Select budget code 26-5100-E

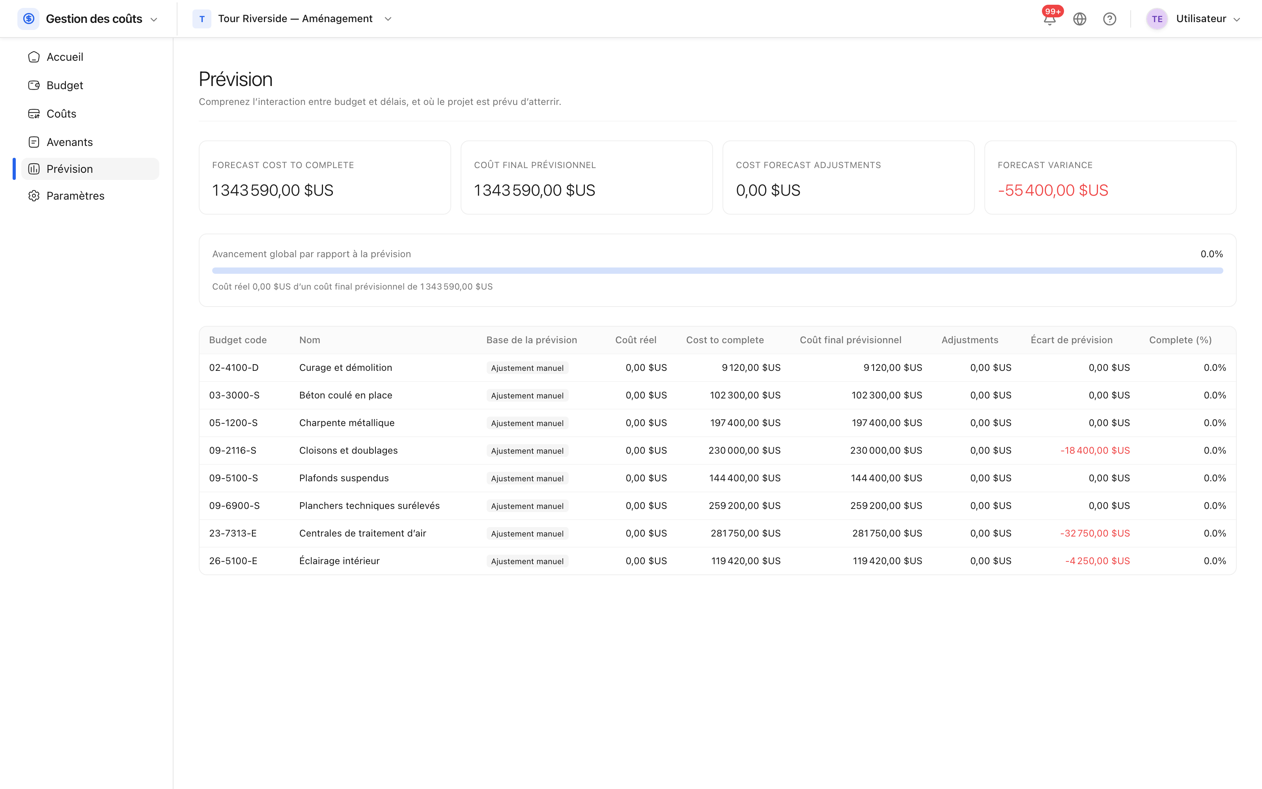233,561
